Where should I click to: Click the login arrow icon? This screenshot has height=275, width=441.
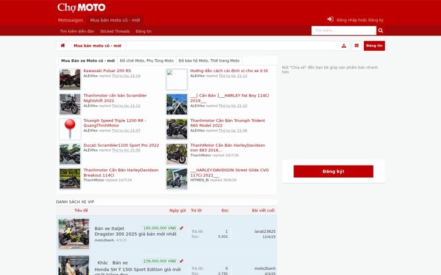click(x=330, y=19)
